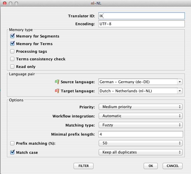Open the prefix matching percentage dropdown
The height and width of the screenshot is (174, 191).
140,143
